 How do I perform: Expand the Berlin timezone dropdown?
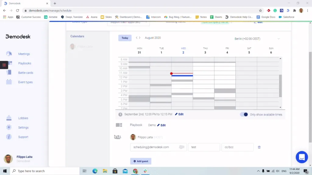coord(257,39)
